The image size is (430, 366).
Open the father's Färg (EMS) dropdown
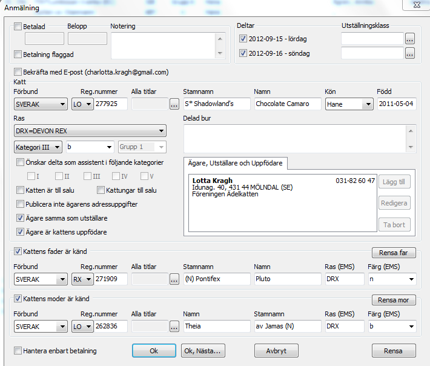point(392,279)
